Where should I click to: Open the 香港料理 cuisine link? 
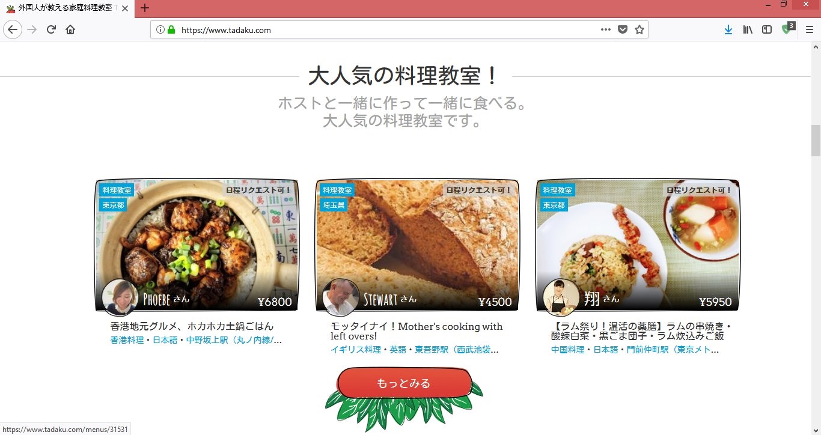[127, 340]
